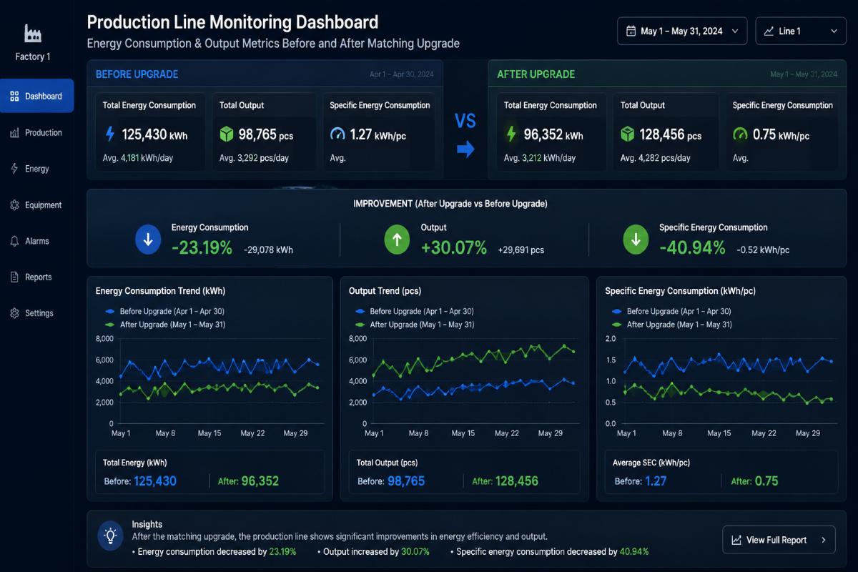The width and height of the screenshot is (858, 572).
Task: Click the green cube icon by 128,456 pcs
Action: (x=628, y=134)
